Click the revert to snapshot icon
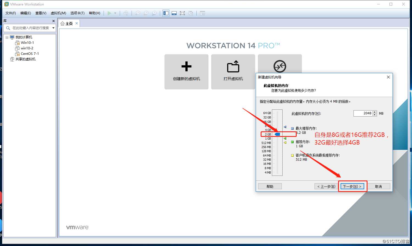 (x=146, y=13)
